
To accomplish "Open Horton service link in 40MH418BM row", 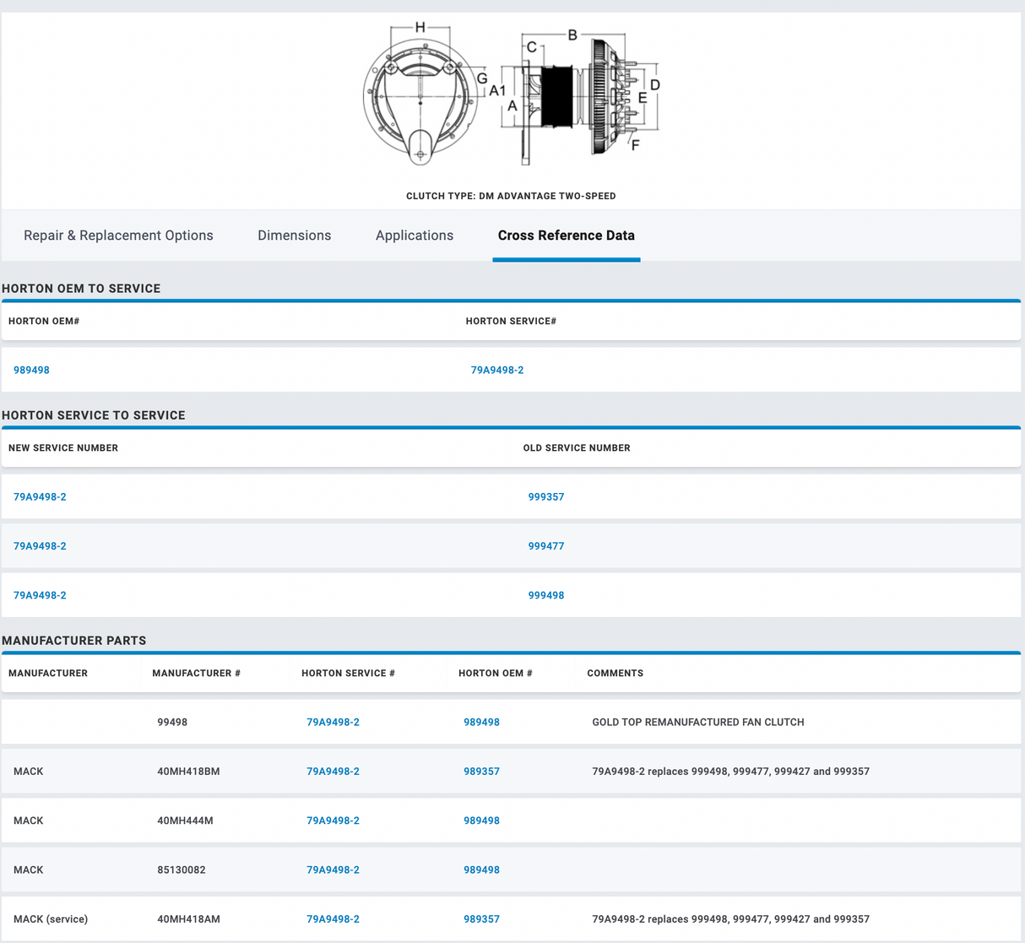I will click(333, 772).
